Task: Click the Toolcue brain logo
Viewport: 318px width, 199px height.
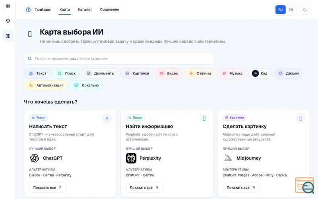Action: pos(28,10)
